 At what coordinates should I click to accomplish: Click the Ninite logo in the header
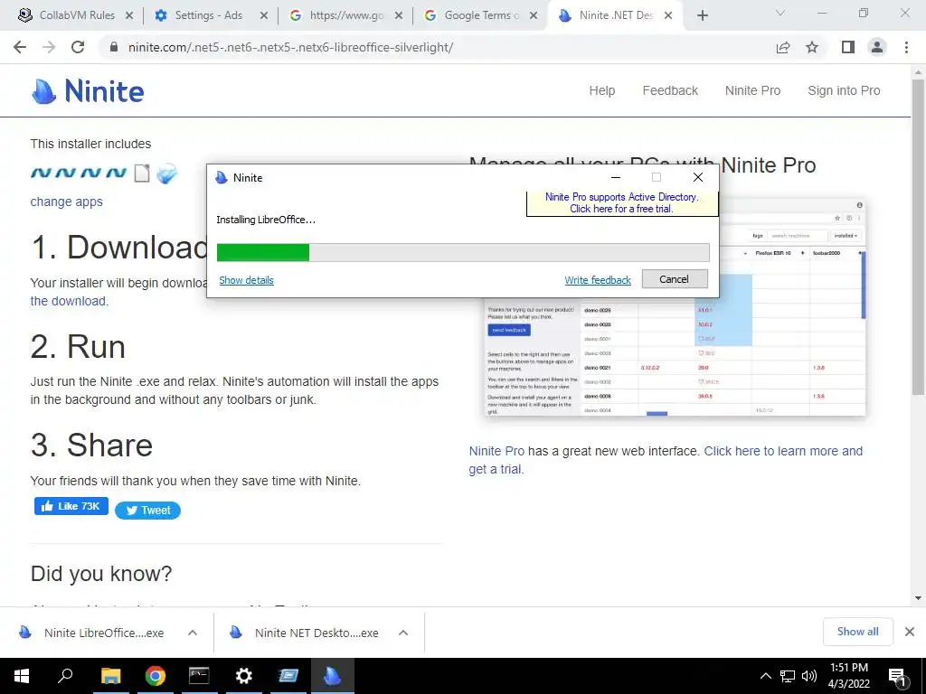88,91
